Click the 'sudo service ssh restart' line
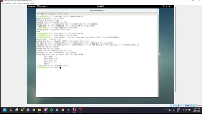Image resolution: width=202 pixels, height=114 pixels. 57,35
